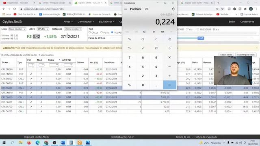Open the Windows Start menu

4,142
